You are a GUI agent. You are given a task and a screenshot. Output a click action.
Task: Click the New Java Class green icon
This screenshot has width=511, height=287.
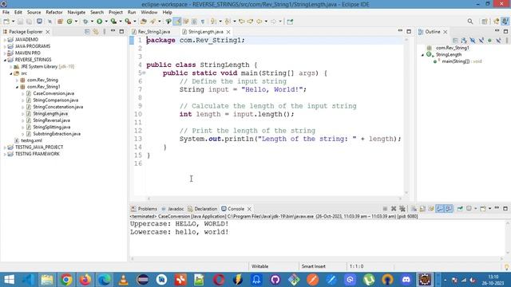click(x=69, y=22)
